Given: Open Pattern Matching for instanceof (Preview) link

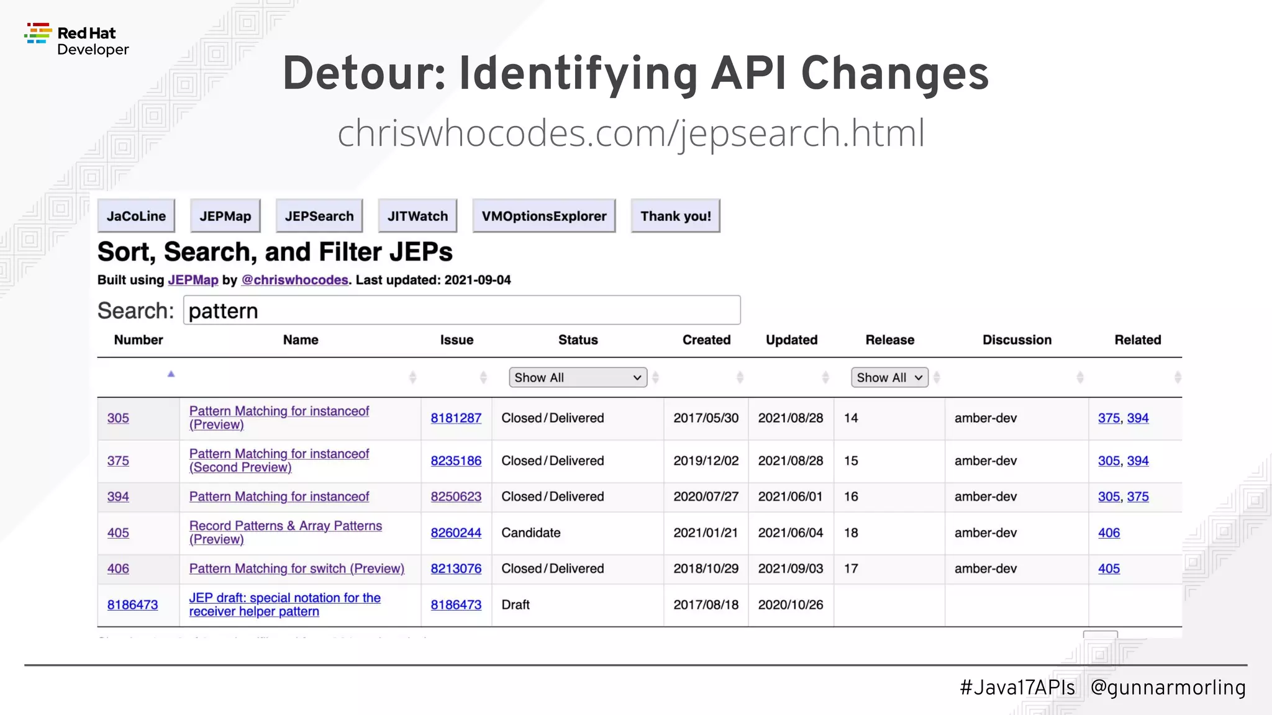Looking at the screenshot, I should 279,418.
